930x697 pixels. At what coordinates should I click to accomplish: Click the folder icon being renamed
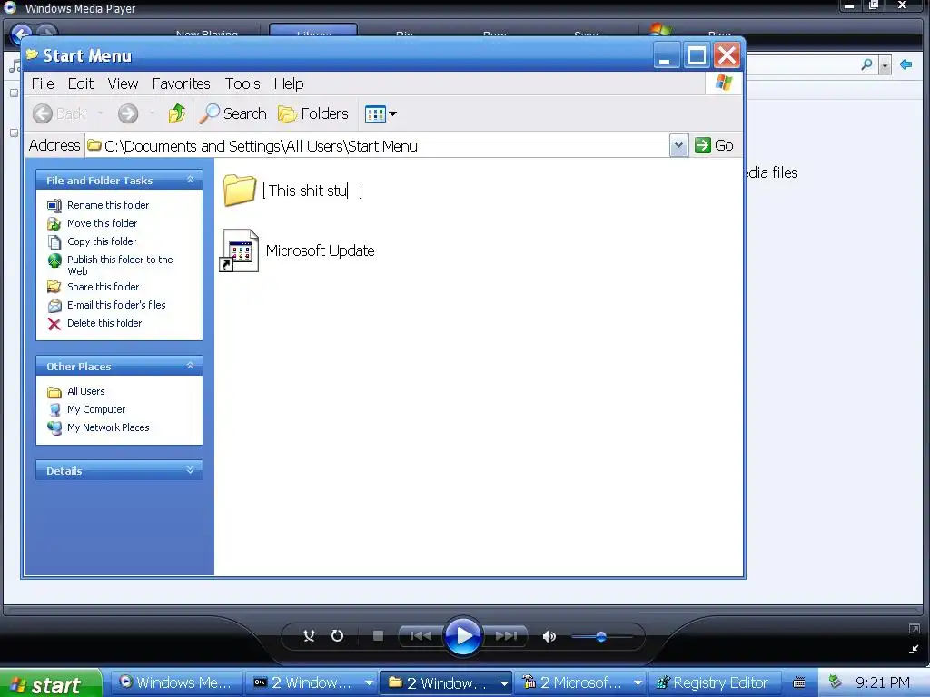coord(240,190)
